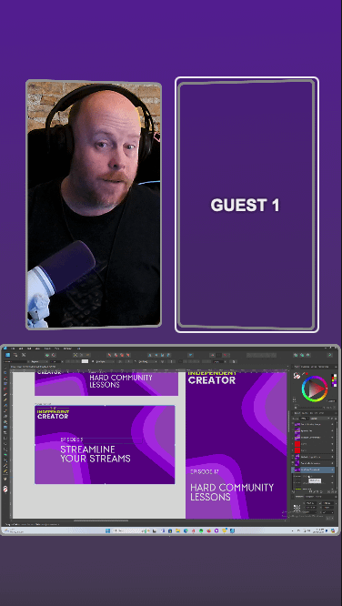Open the File menu
Screen dimensions: 342x606
coord(13,348)
